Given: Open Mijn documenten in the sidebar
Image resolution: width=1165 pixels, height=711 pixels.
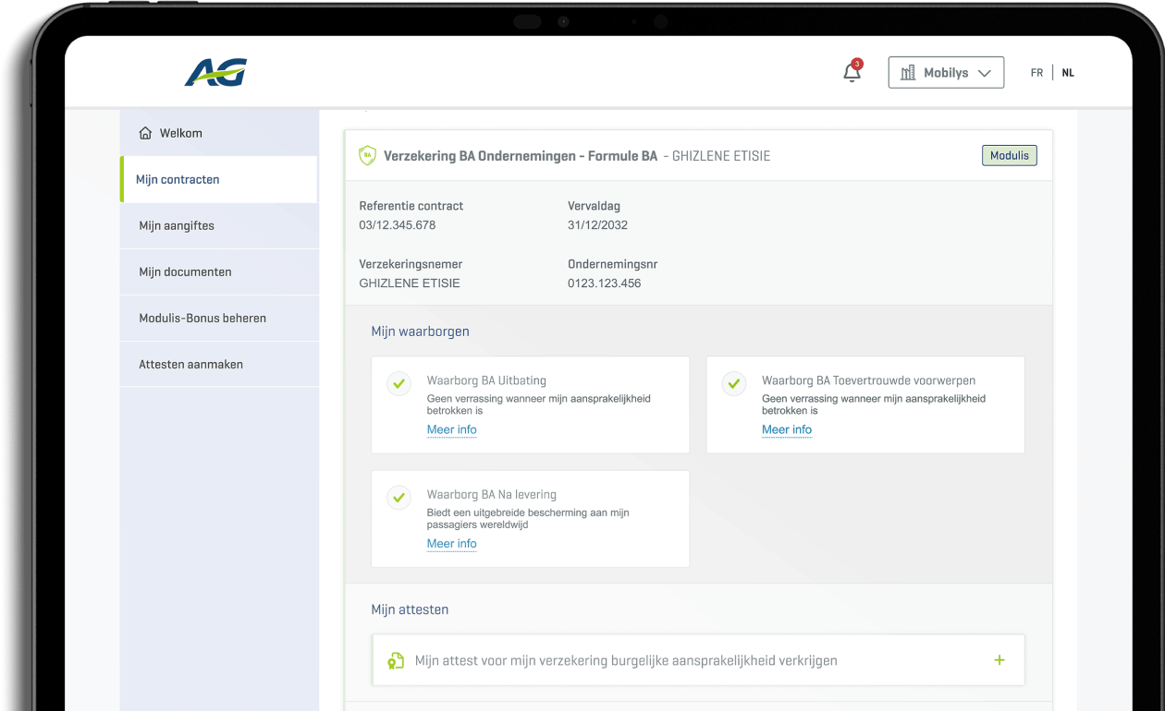Looking at the screenshot, I should point(219,271).
